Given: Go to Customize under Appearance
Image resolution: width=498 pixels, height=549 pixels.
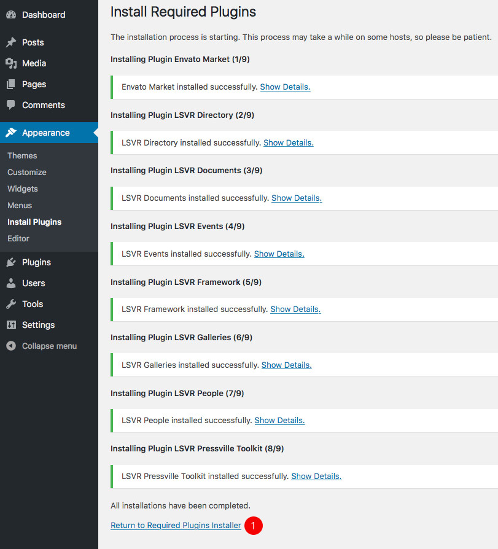Looking at the screenshot, I should coord(27,172).
